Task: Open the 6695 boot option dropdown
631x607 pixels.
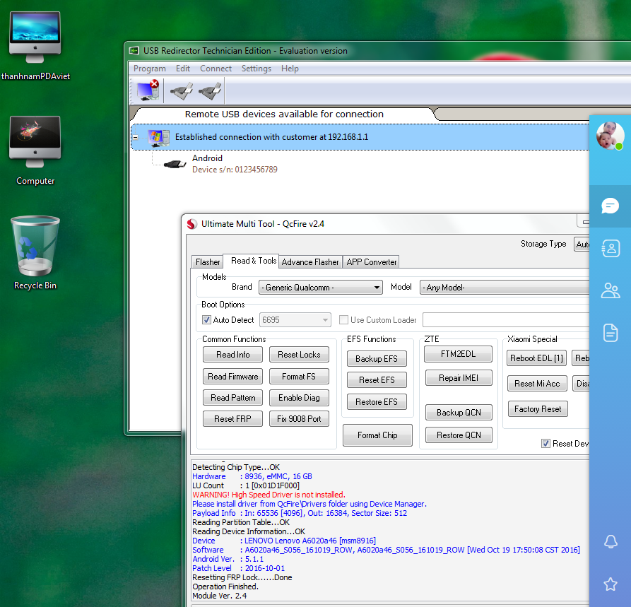Action: [x=295, y=320]
